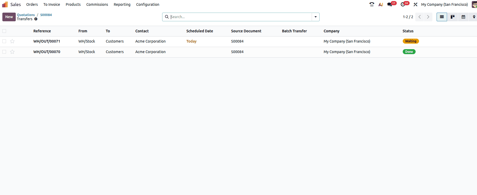Click Acme Corporation in WH/OUT/00071 row
This screenshot has height=195, width=477.
(150, 41)
